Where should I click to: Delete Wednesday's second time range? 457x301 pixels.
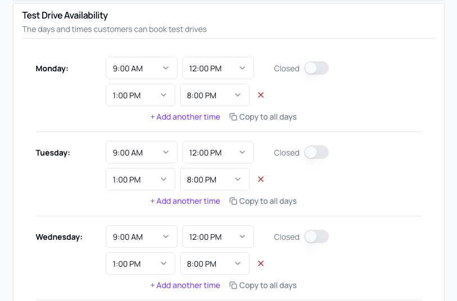point(261,263)
